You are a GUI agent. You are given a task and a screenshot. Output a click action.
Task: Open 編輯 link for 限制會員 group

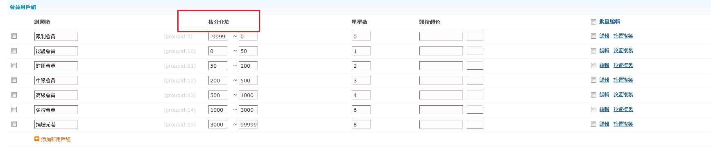(x=604, y=36)
